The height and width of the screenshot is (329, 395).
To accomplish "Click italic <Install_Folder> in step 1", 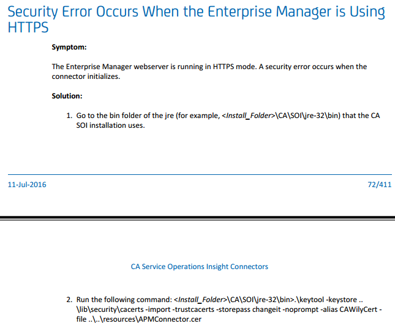I will 248,116.
